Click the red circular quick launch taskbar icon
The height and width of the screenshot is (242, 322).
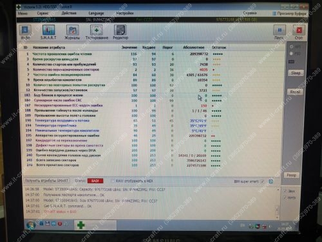(60, 224)
